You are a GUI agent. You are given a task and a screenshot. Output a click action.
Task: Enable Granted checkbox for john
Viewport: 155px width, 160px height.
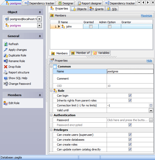pos(91,27)
